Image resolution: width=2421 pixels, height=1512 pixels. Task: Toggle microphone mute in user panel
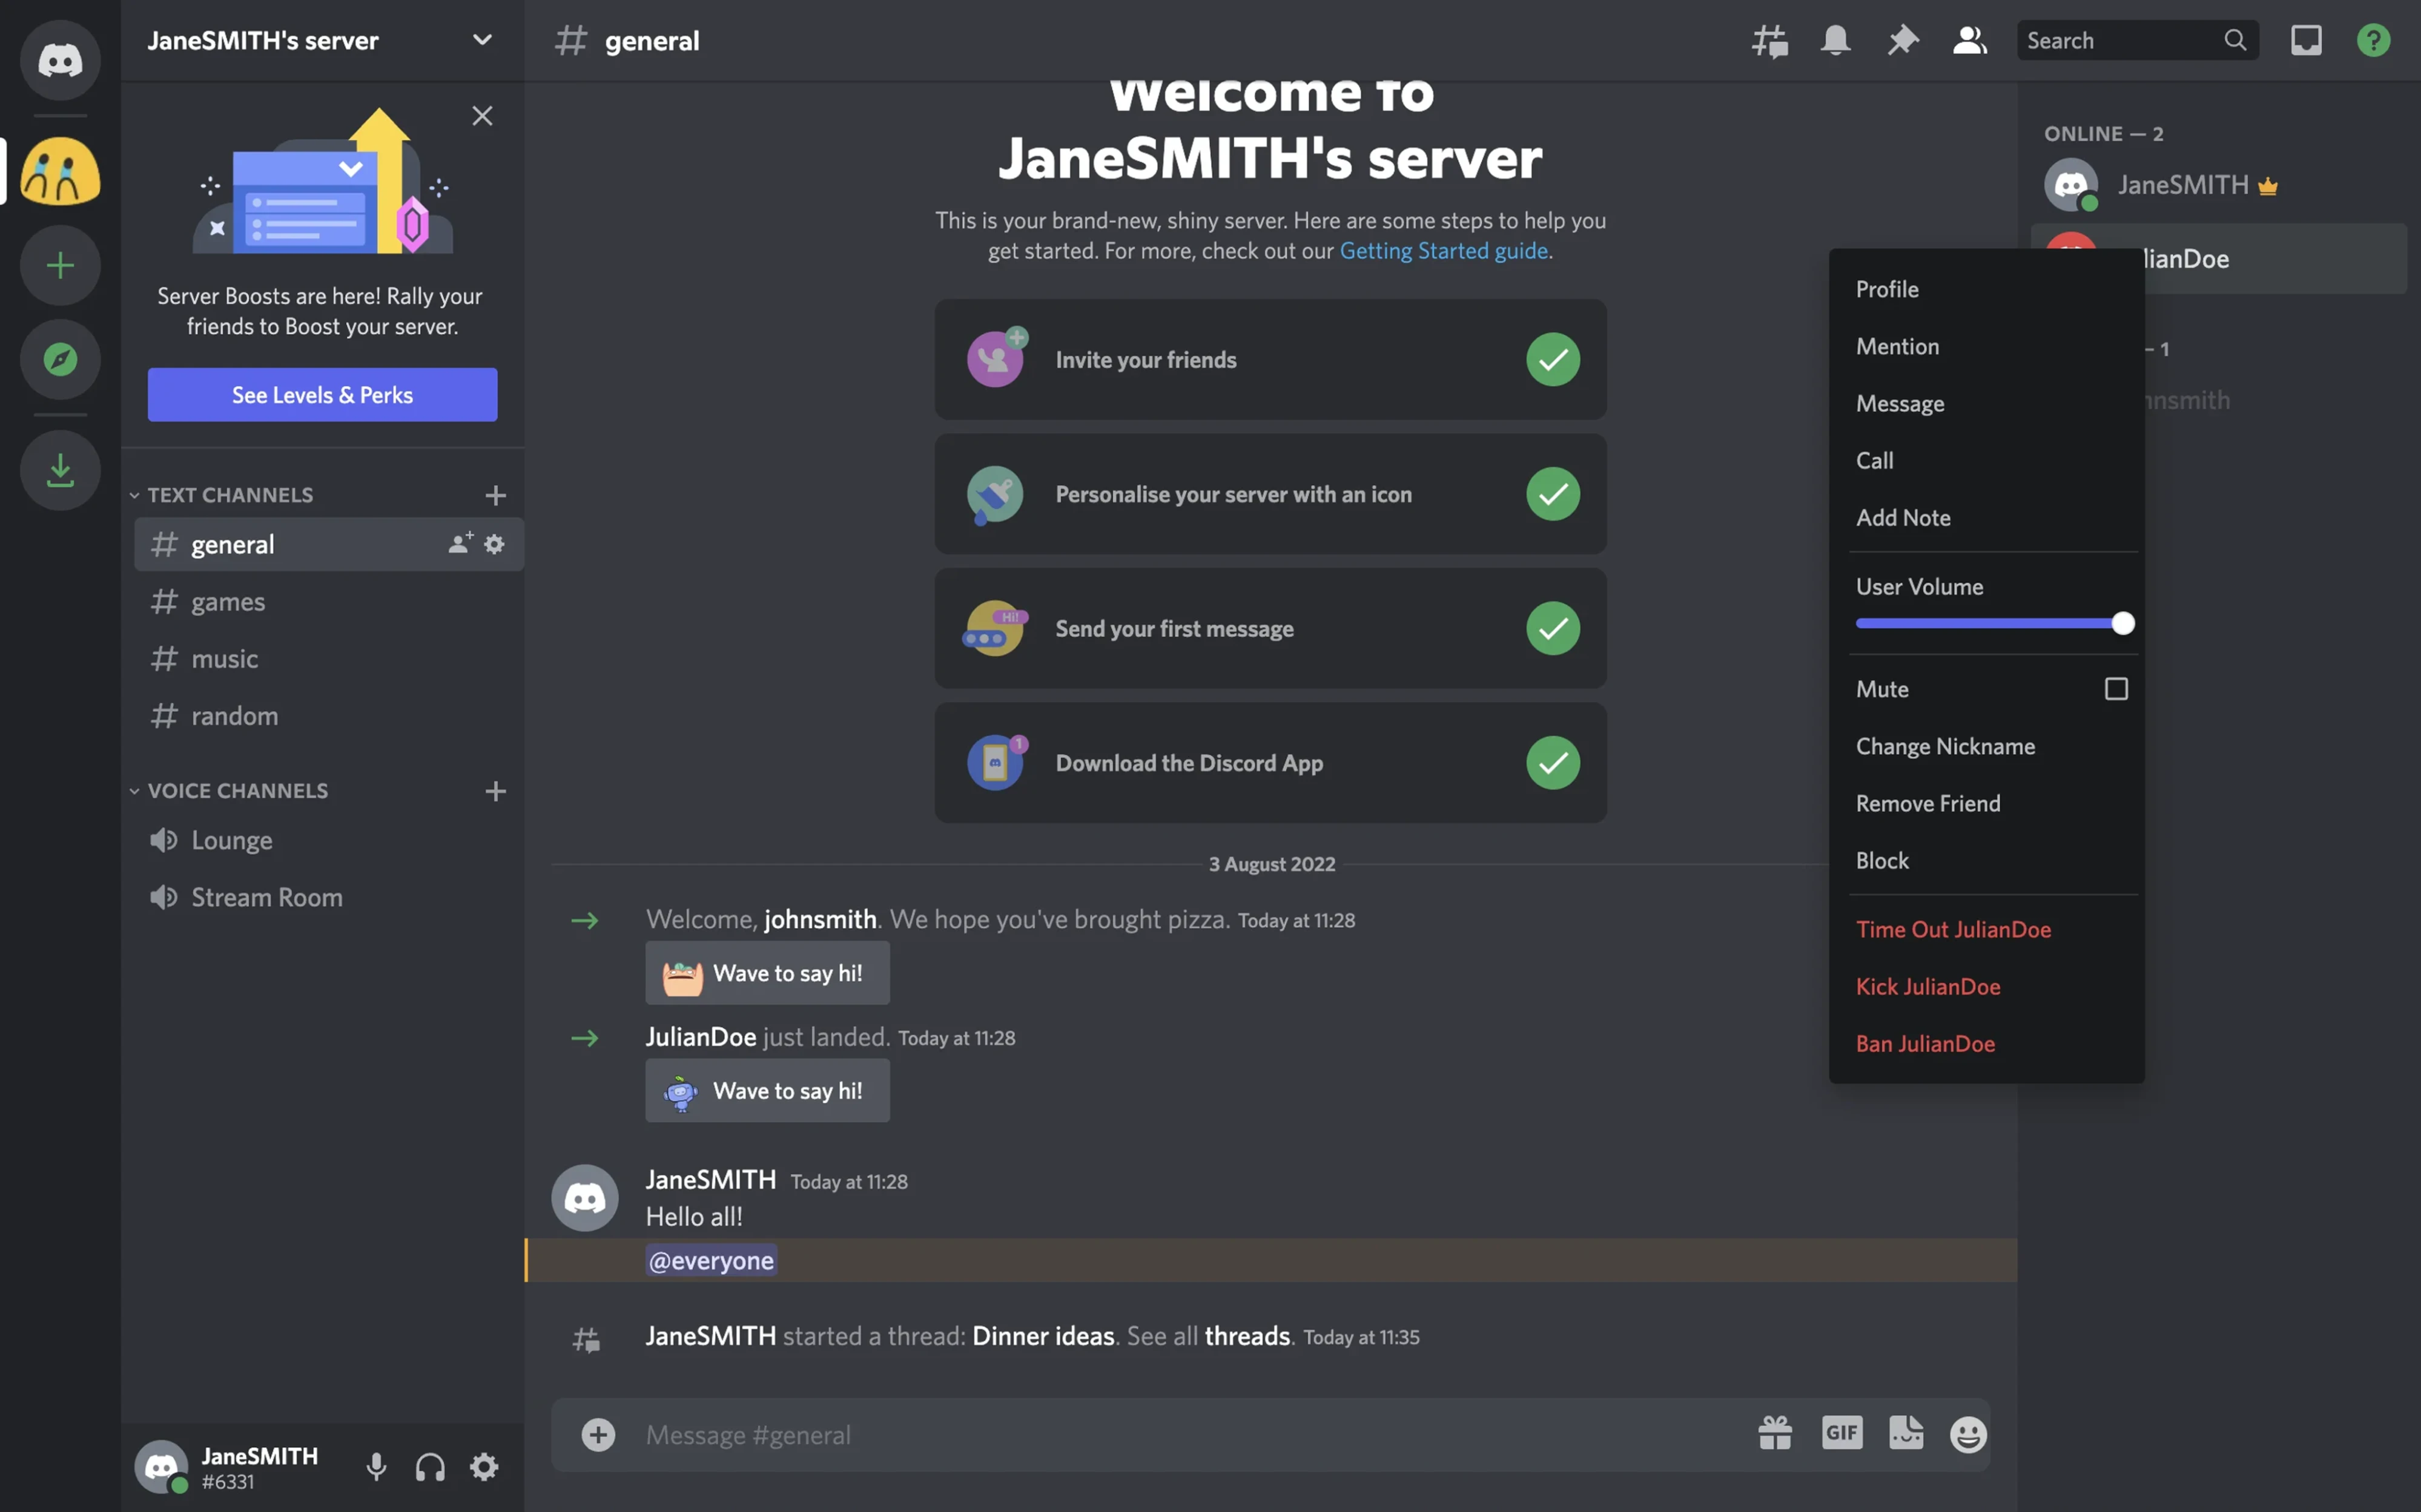pos(376,1467)
